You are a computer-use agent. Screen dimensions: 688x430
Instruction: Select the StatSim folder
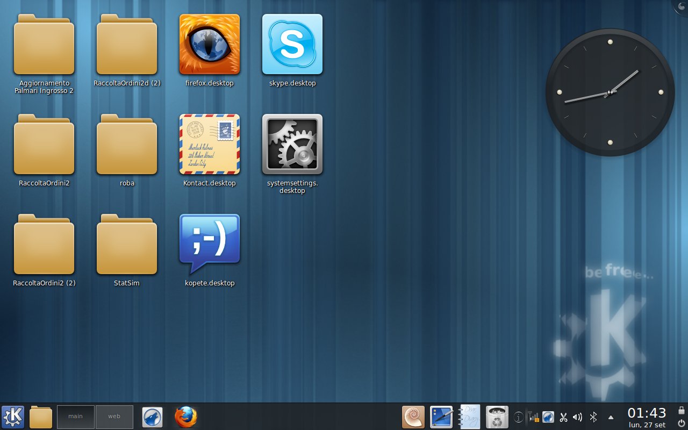click(127, 250)
